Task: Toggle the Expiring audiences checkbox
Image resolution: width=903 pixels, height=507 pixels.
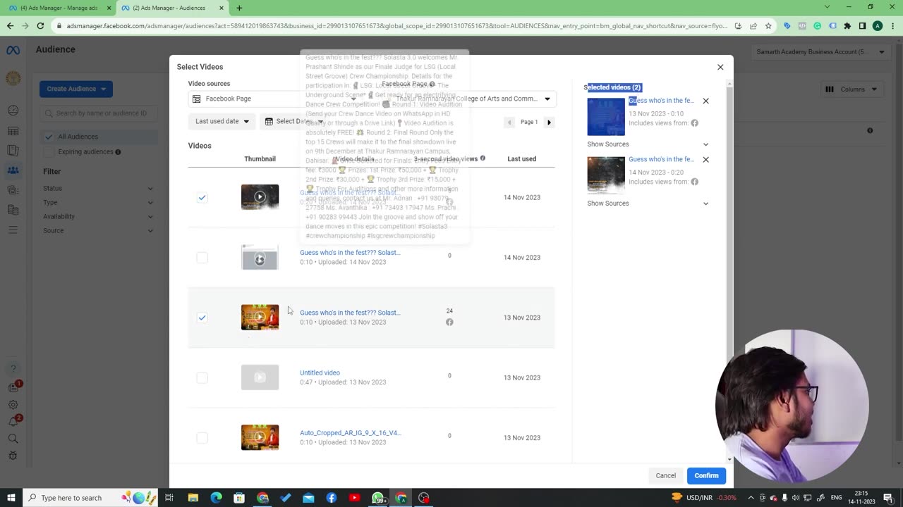Action: tap(49, 151)
